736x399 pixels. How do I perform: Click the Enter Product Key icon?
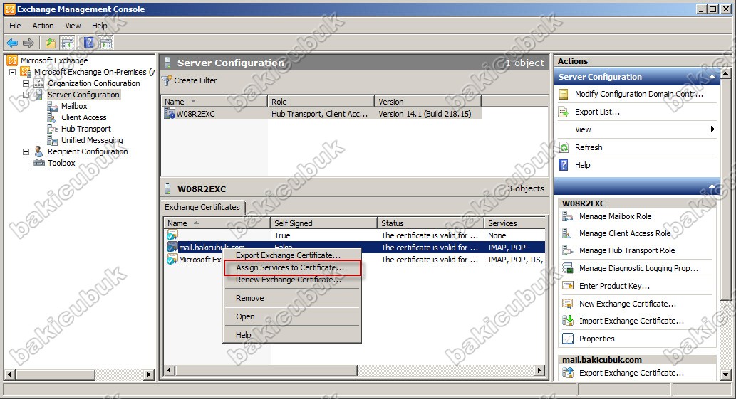click(568, 286)
